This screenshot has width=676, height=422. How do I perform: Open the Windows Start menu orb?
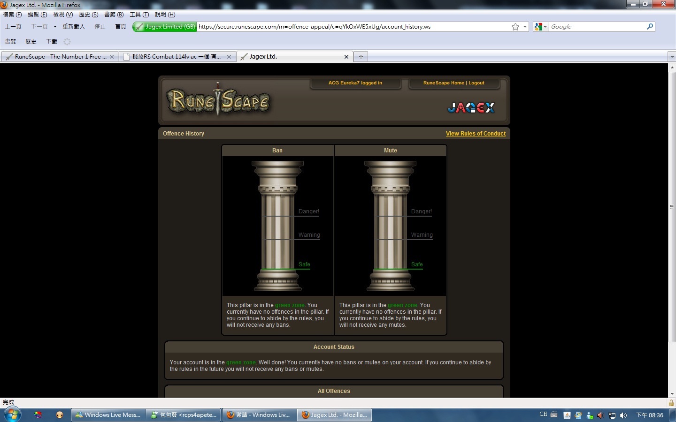click(13, 414)
